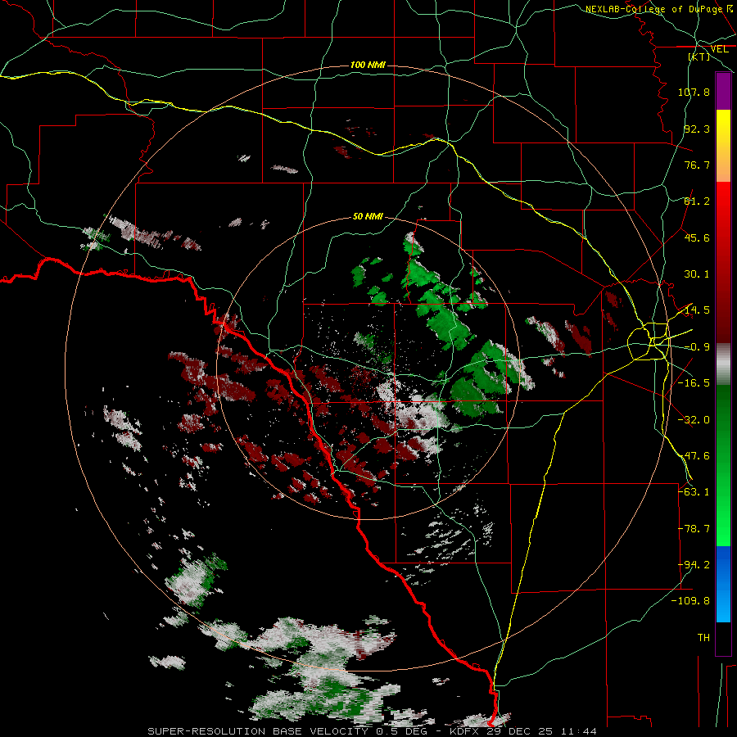Select the -94.2 legend value
The height and width of the screenshot is (737, 737).
(694, 565)
